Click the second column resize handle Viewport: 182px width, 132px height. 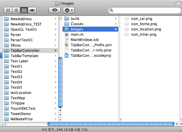[x=121, y=119]
